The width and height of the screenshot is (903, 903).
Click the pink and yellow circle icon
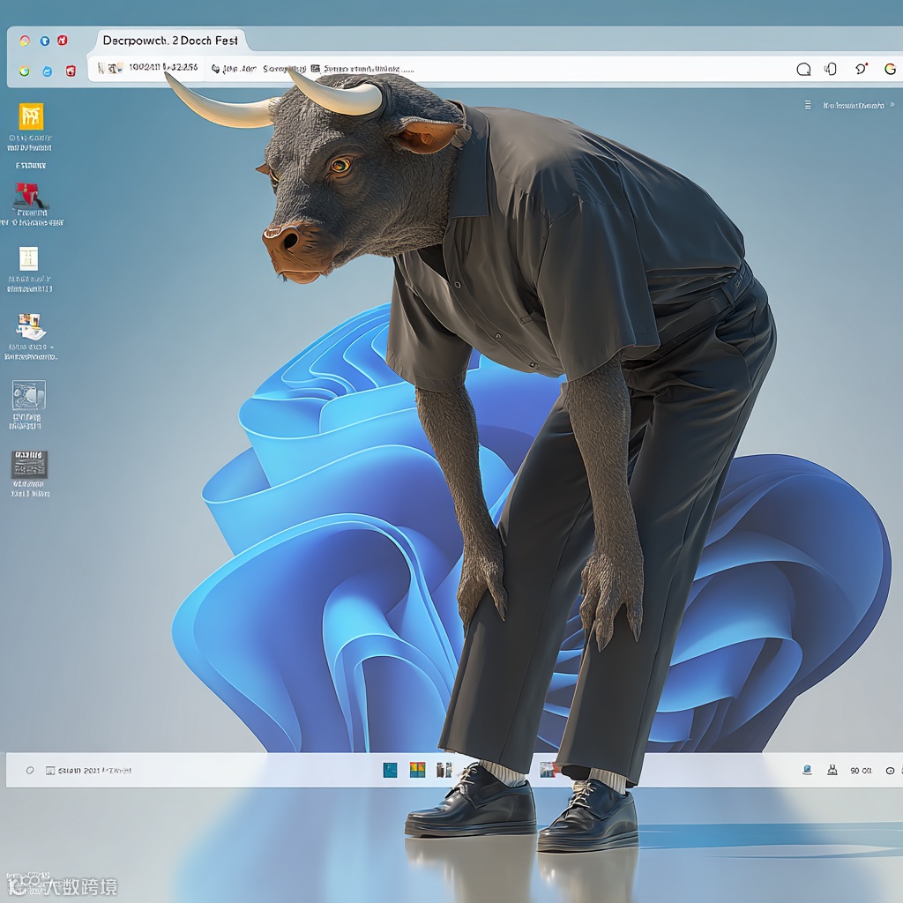pyautogui.click(x=25, y=41)
